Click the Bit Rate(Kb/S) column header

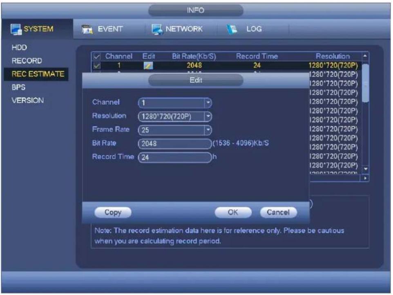point(194,56)
